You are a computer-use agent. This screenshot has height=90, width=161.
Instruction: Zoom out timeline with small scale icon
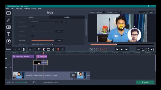pyautogui.click(x=13, y=82)
